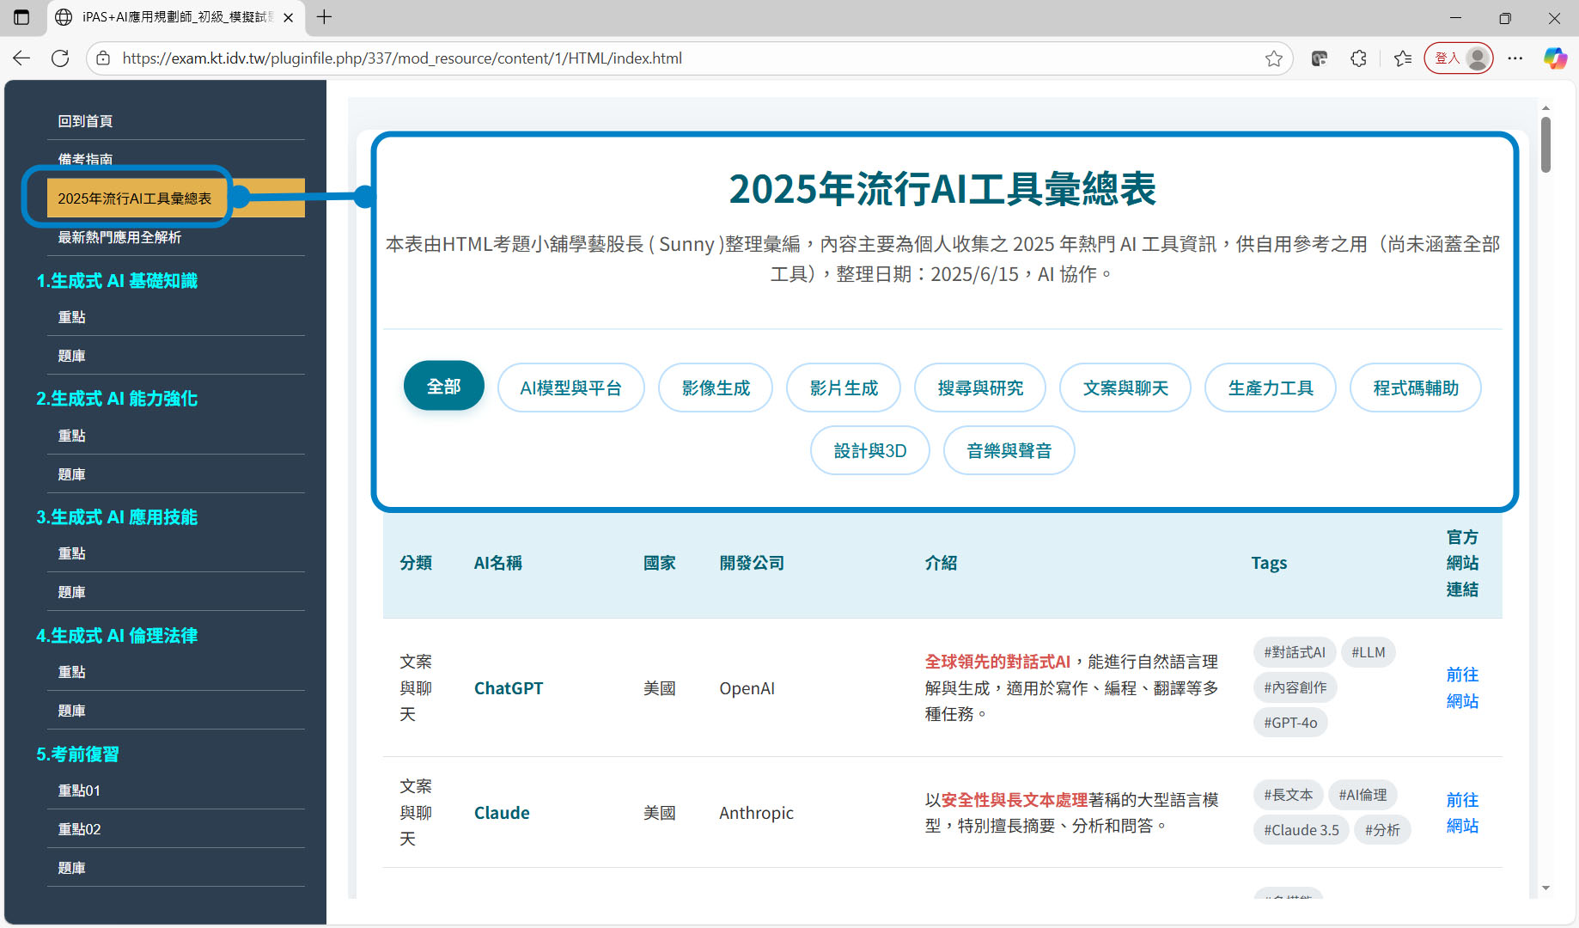Open browser settings and more menu

[1515, 58]
